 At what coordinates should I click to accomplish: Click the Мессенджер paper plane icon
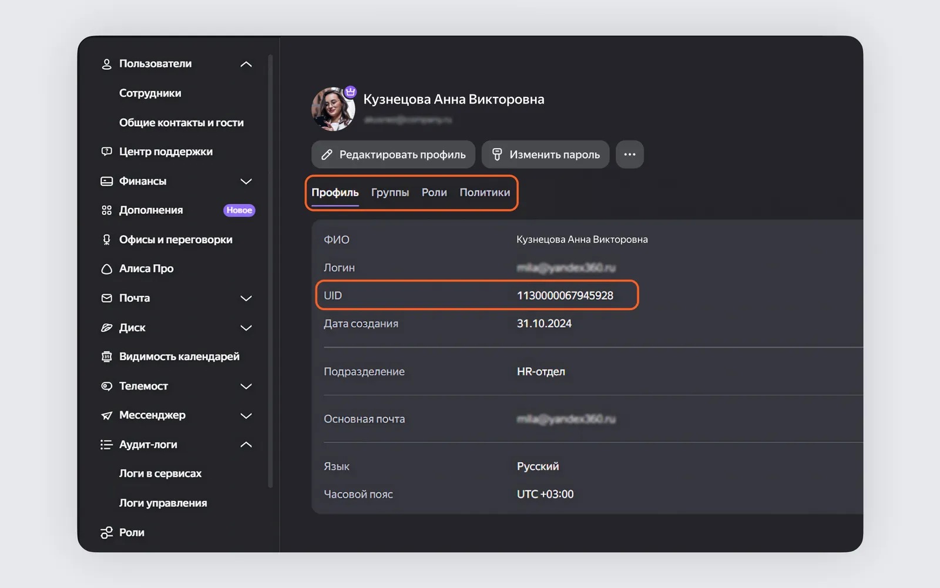(106, 415)
